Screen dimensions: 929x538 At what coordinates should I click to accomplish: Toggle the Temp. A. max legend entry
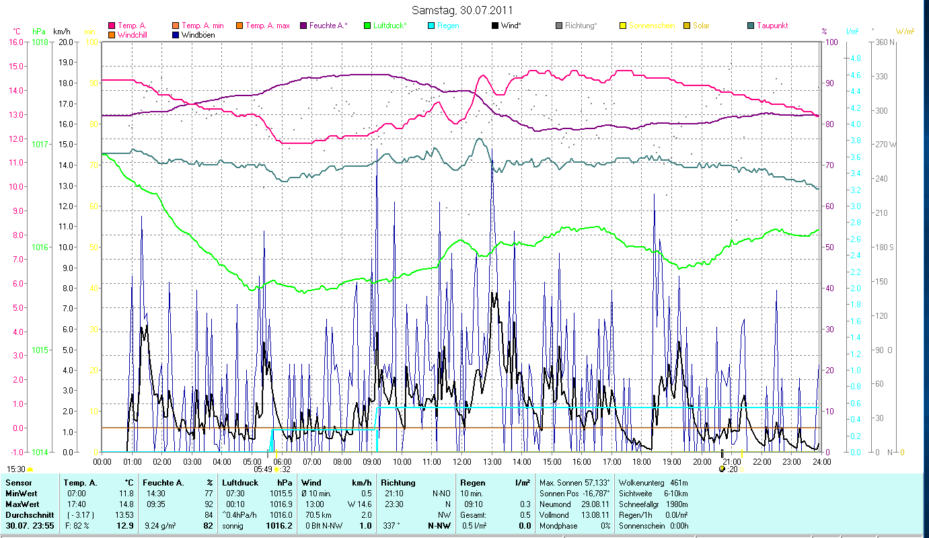pos(239,26)
